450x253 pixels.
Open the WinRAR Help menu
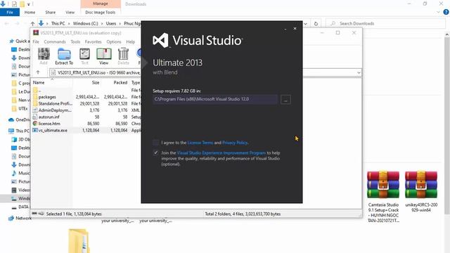click(131, 42)
